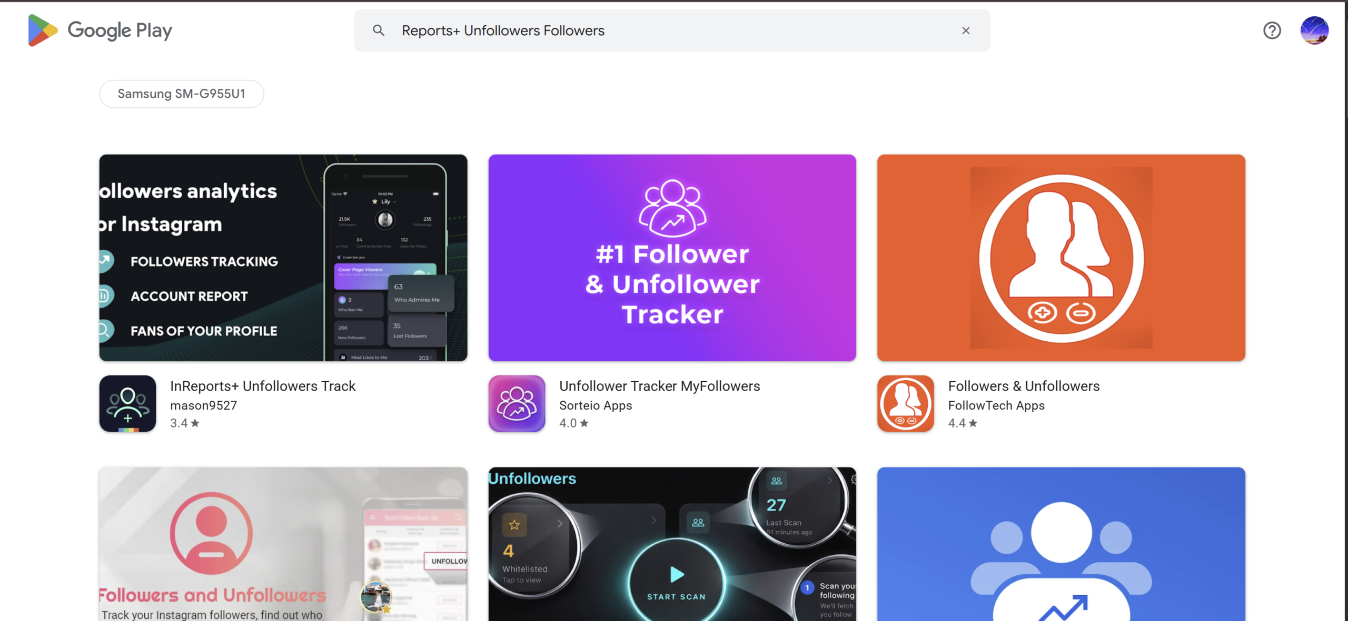Click the 4.0 star rating
This screenshot has height=621, width=1348.
click(x=573, y=423)
